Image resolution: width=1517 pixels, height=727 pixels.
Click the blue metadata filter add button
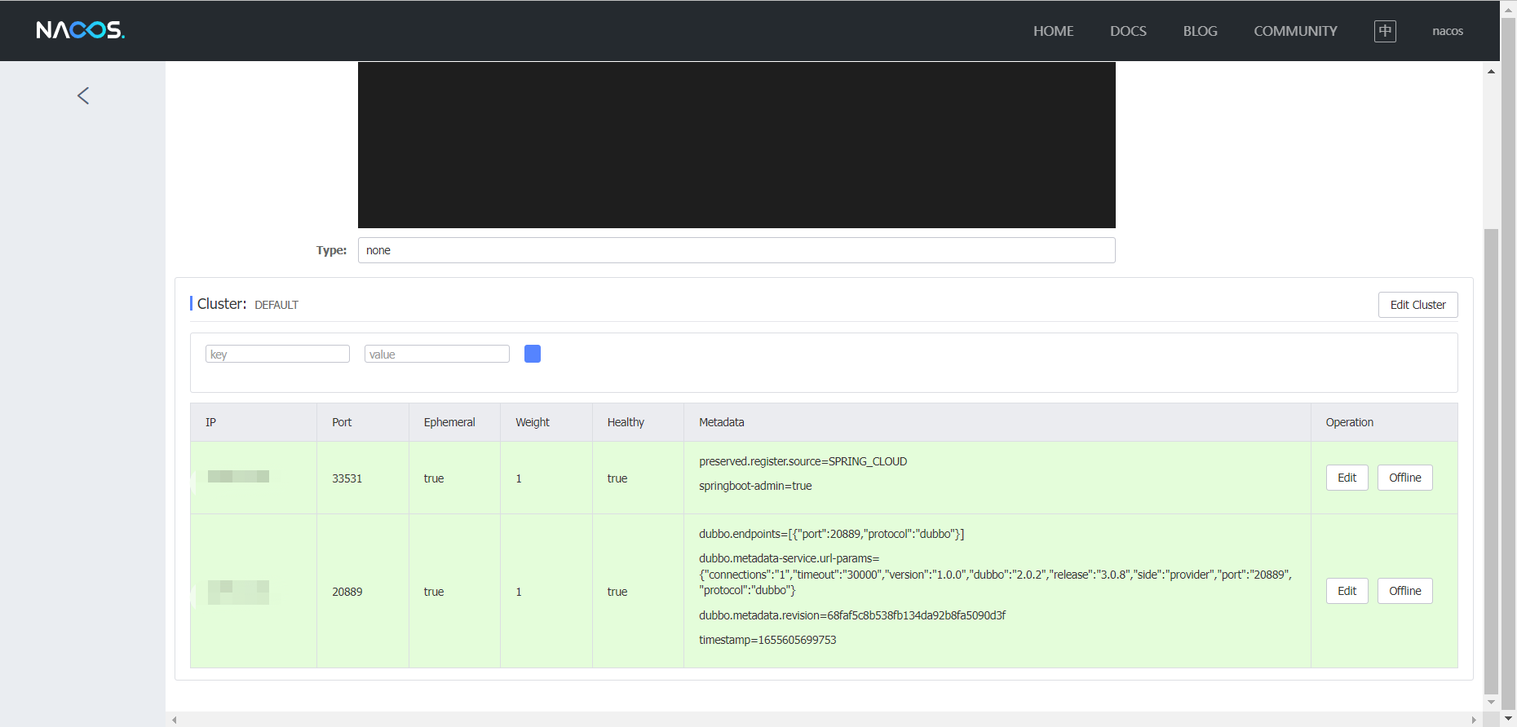(533, 354)
